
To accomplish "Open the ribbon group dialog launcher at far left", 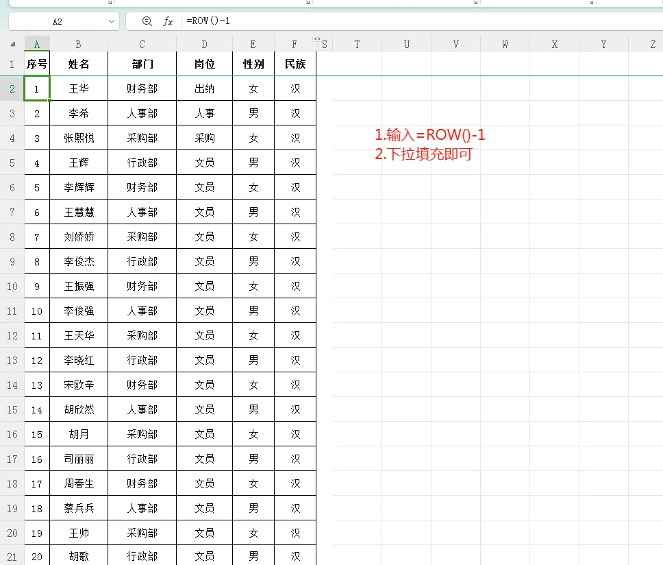I will (110, 3).
